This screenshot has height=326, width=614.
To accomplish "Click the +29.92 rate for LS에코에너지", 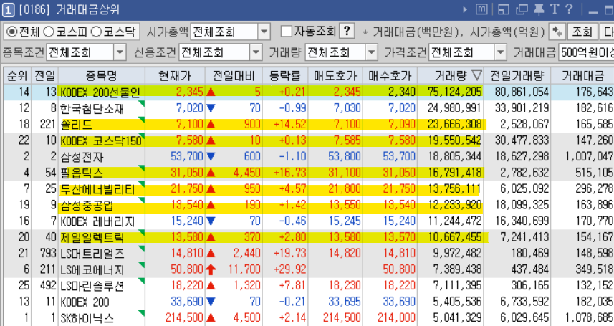I will [x=289, y=269].
